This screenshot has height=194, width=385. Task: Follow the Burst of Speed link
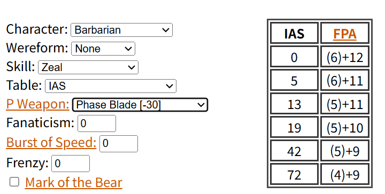[51, 142]
